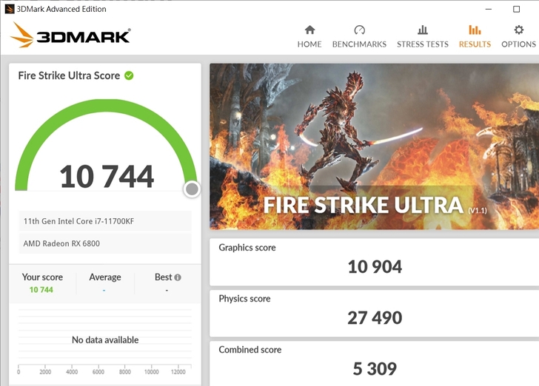Click the info icon beside Best
Image resolution: width=539 pixels, height=386 pixels.
click(x=178, y=277)
